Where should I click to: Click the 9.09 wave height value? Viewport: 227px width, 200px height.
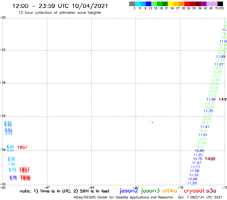tap(9, 131)
